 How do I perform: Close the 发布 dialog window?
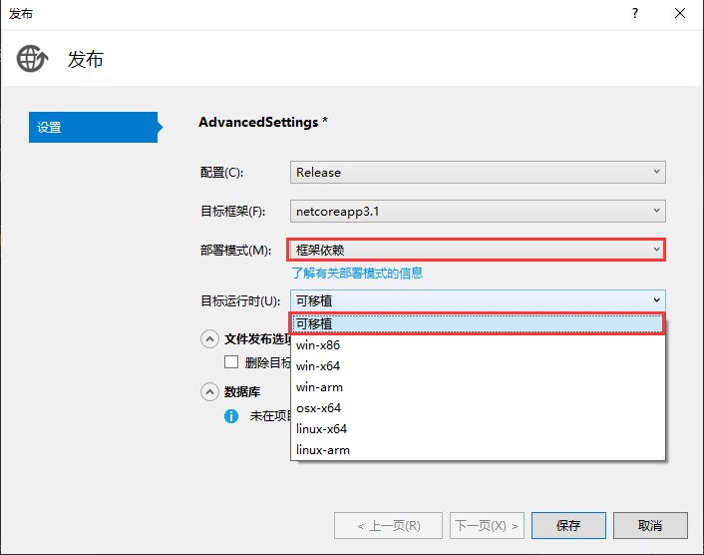tap(680, 14)
